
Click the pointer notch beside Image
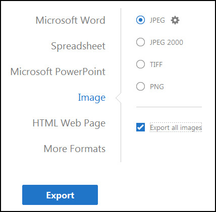118,98
